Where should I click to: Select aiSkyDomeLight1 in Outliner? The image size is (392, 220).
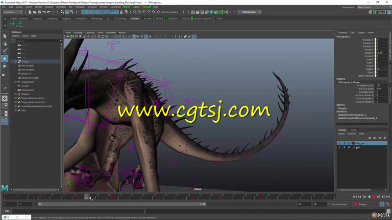(x=30, y=78)
